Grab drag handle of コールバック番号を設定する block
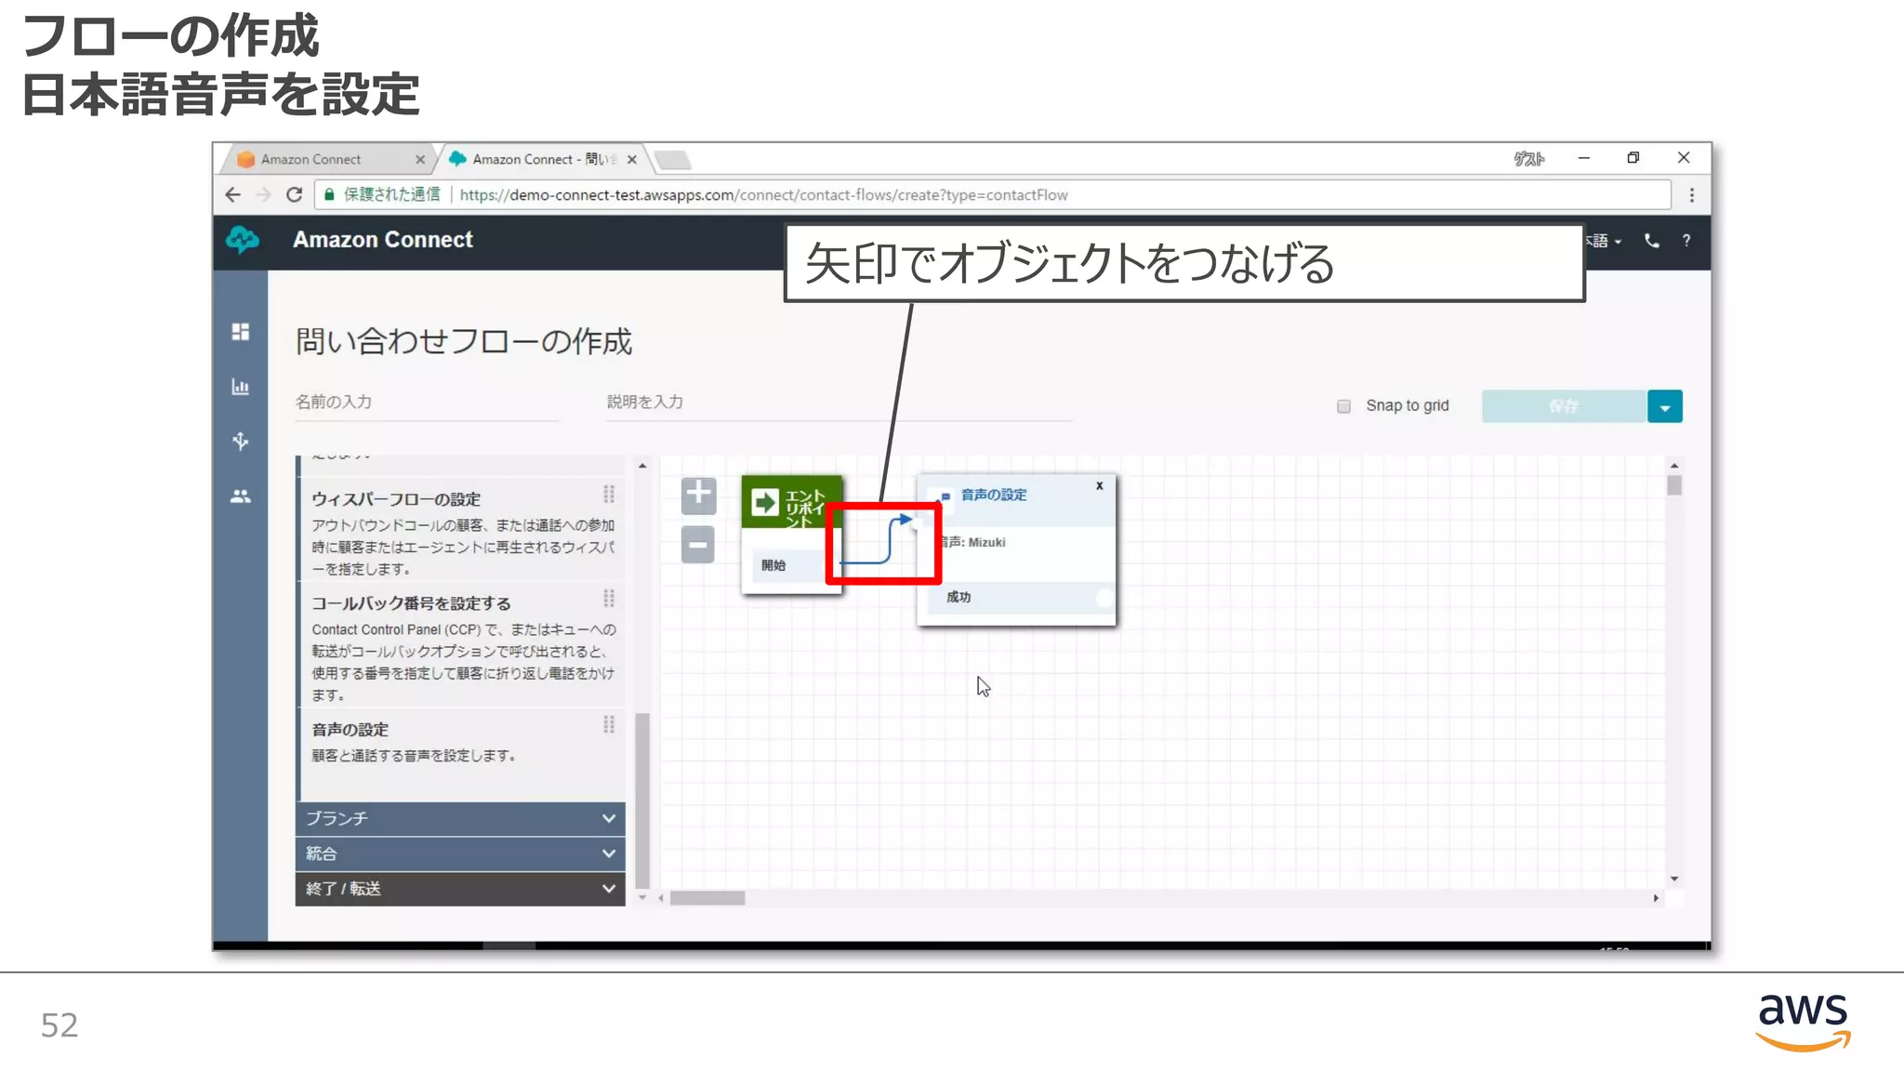 [x=609, y=599]
